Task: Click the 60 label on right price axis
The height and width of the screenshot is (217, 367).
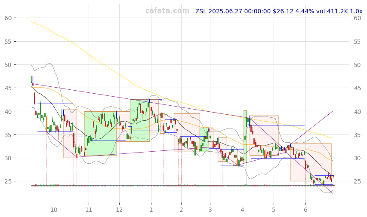Action: [x=358, y=18]
